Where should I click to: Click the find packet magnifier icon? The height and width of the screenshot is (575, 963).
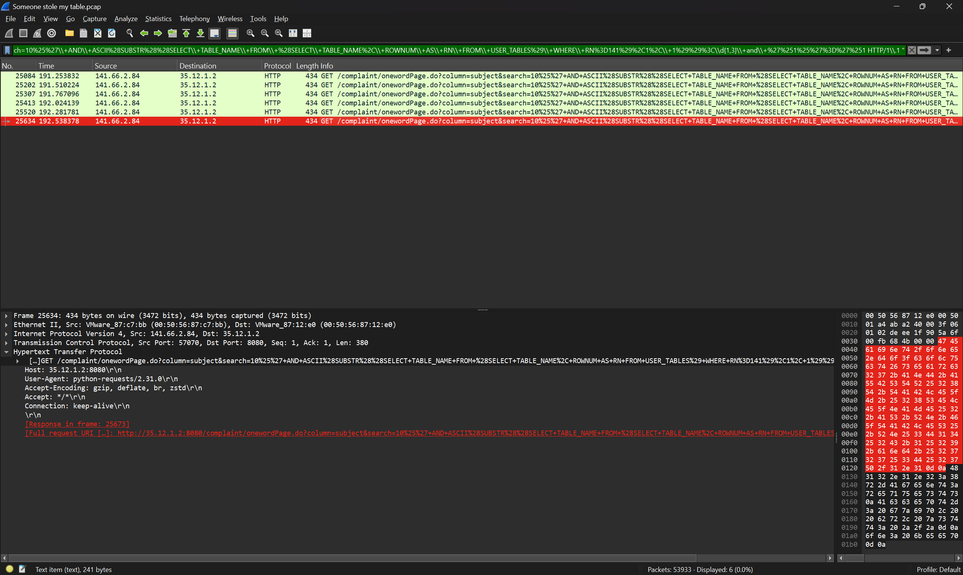(x=130, y=33)
